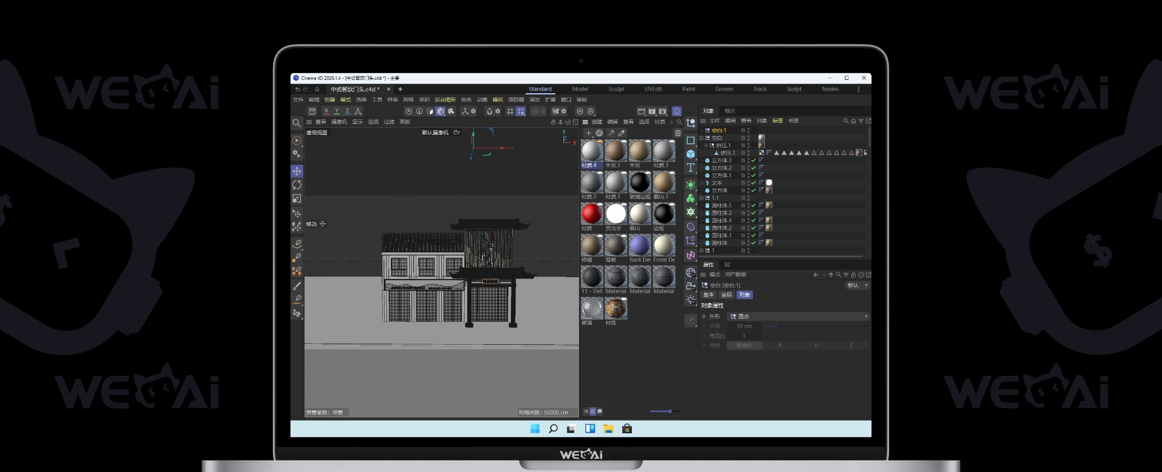Toggle checkmark for 文本 object

point(753,183)
